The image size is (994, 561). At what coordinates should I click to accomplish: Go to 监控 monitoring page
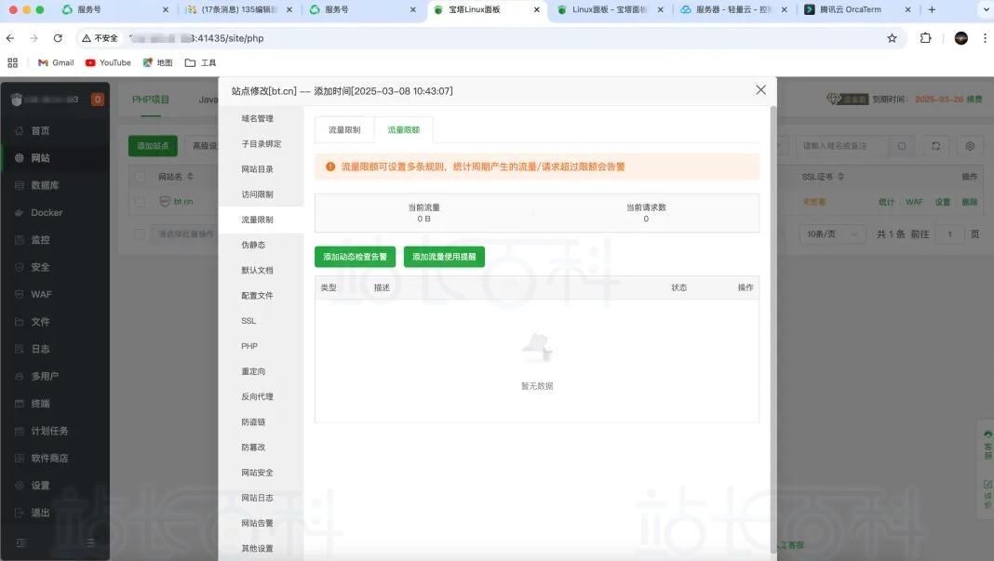click(x=41, y=240)
